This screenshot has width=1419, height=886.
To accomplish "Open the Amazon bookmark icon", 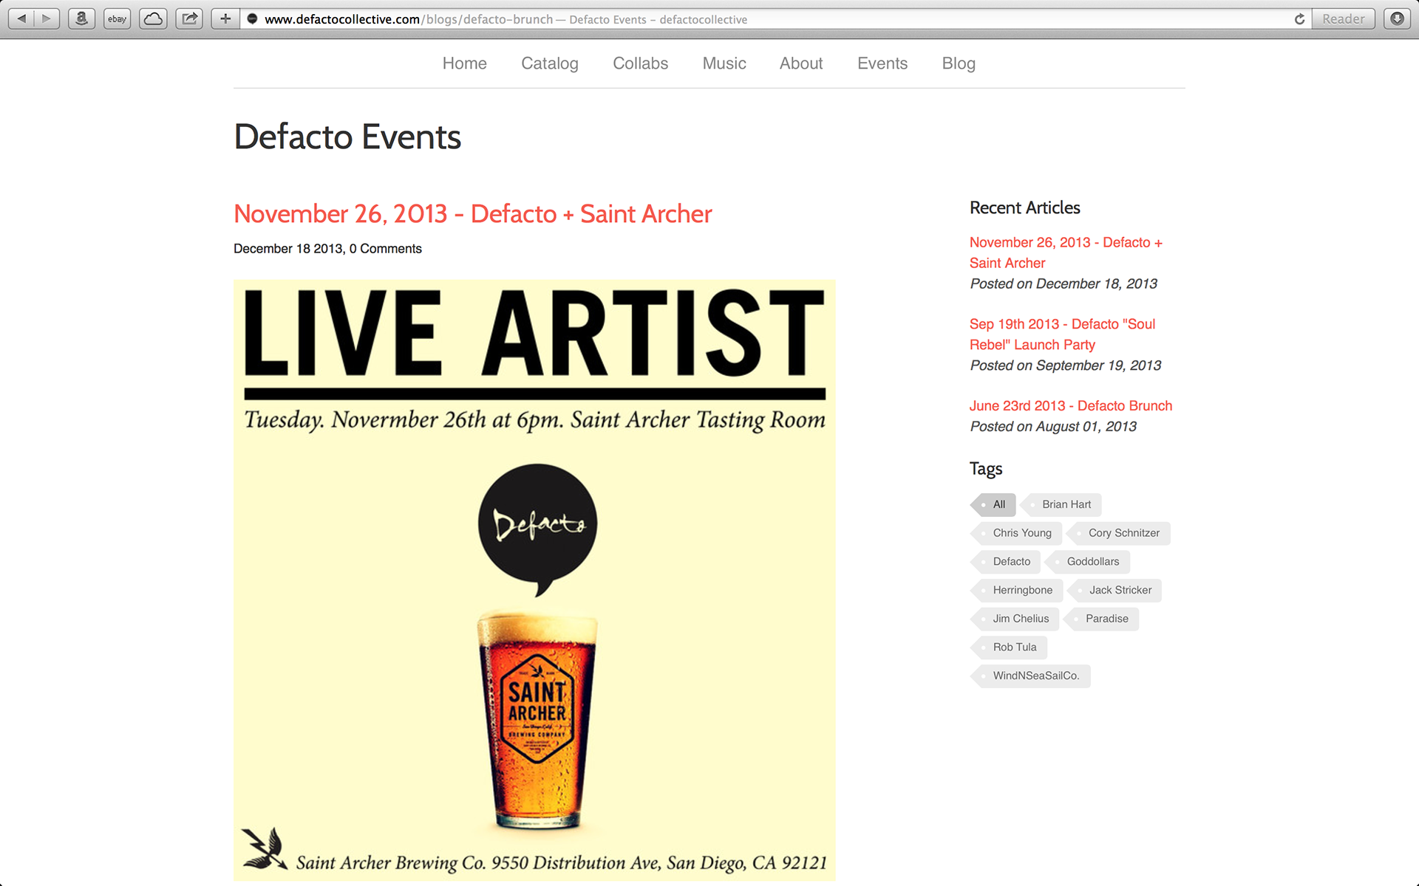I will pos(81,18).
